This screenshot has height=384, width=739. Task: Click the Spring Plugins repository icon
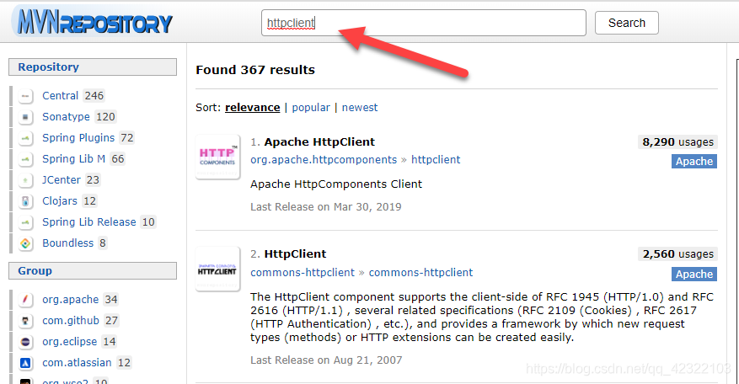point(25,138)
